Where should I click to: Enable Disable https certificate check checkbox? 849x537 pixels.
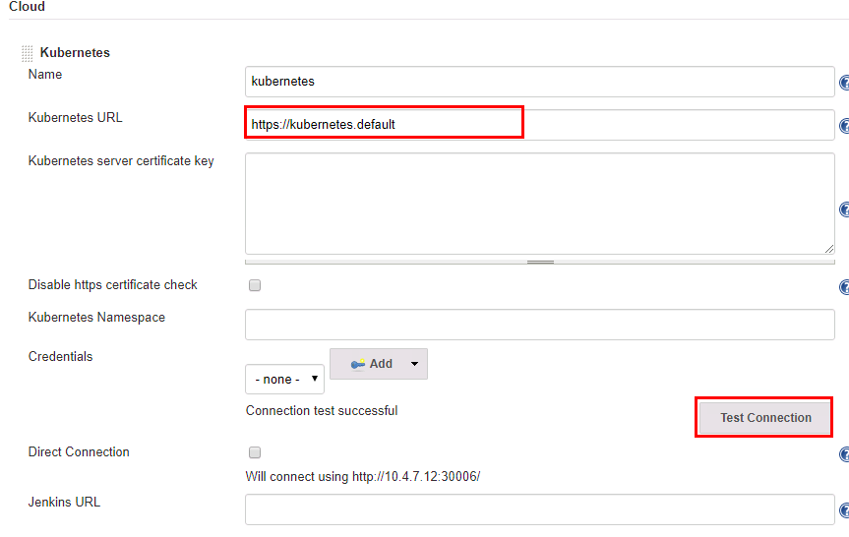[255, 285]
